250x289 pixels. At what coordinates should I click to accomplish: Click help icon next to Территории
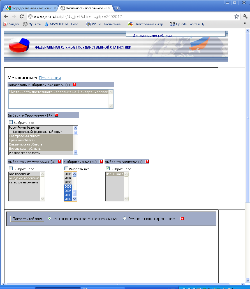click(57, 115)
